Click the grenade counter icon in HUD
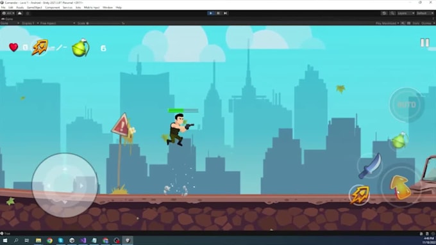 pyautogui.click(x=81, y=48)
